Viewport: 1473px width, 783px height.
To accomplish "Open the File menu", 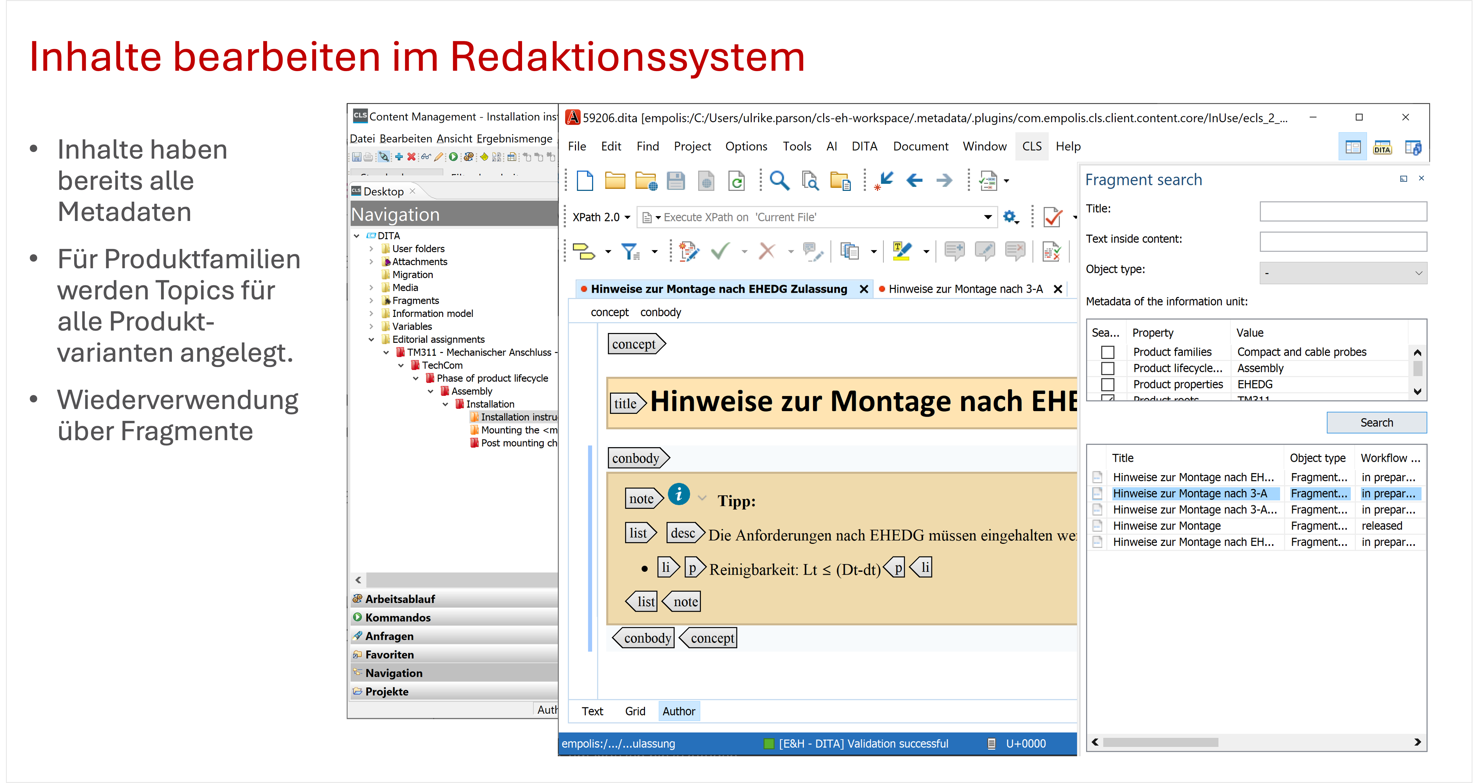I will pos(576,146).
